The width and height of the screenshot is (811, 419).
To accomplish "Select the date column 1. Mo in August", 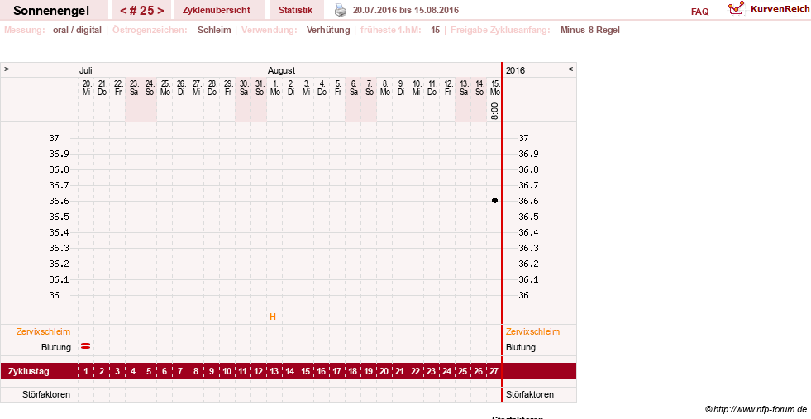I will [x=275, y=88].
